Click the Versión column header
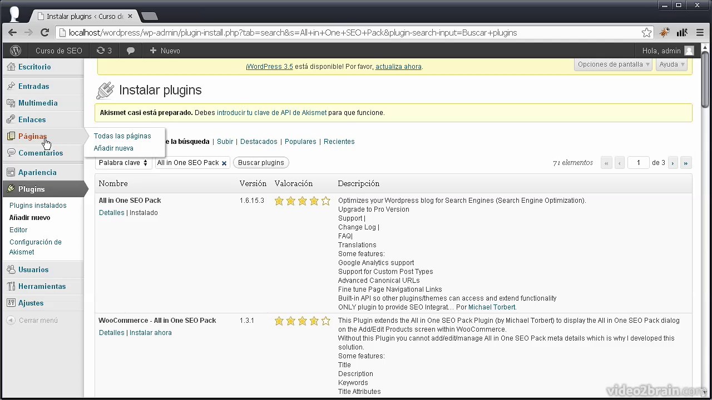This screenshot has width=712, height=400. pos(253,183)
